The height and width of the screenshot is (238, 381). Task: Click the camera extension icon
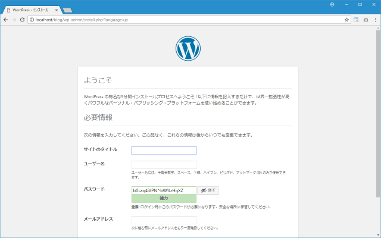(366, 20)
